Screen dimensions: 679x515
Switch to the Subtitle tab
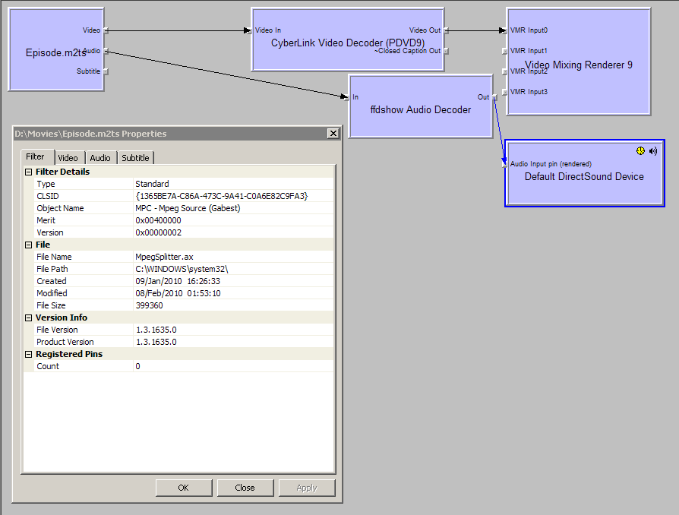[x=135, y=158]
